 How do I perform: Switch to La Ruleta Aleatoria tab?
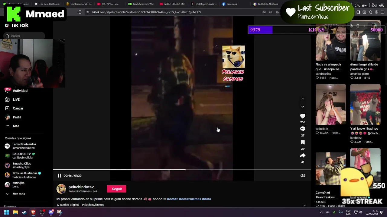pos(266,4)
